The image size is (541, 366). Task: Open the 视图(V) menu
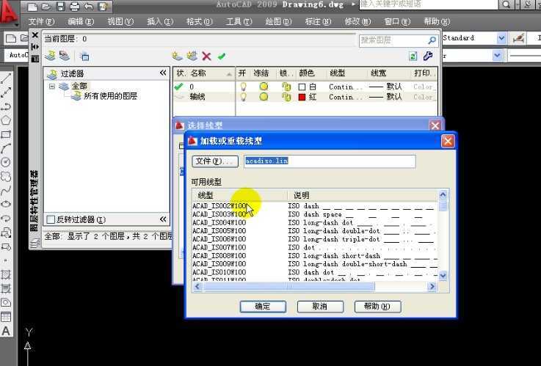(120, 22)
